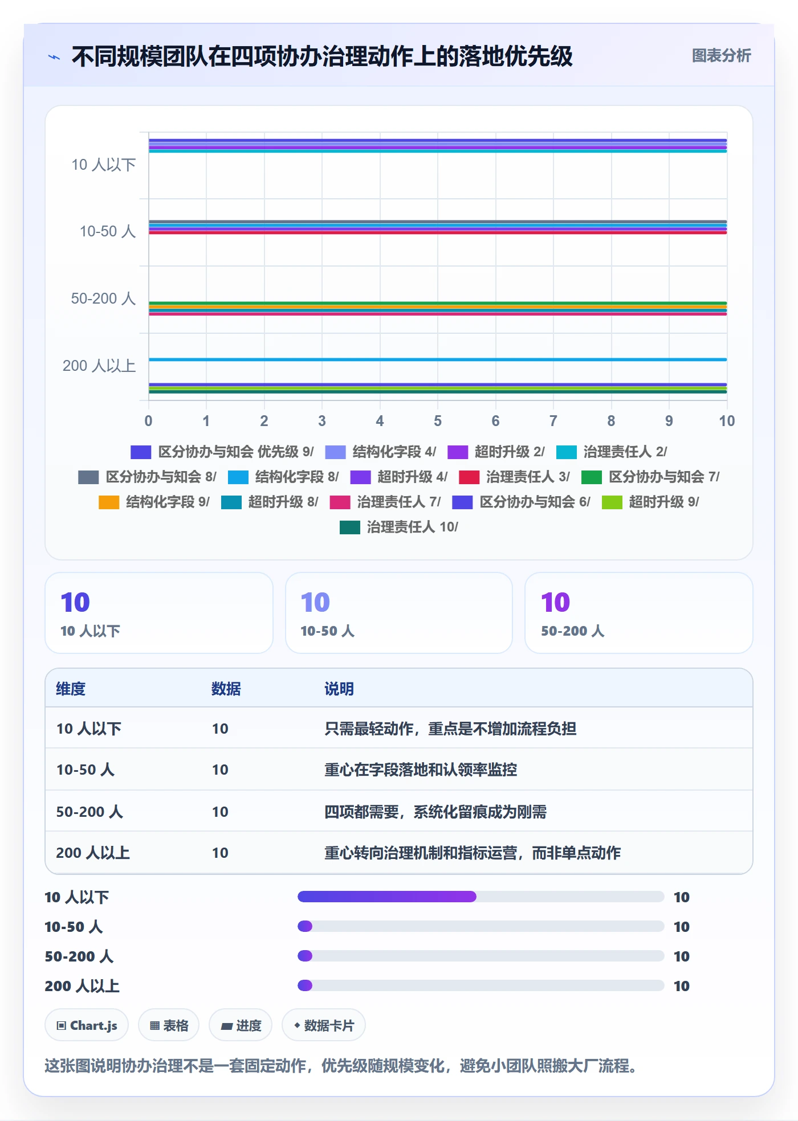This screenshot has height=1121, width=798.
Task: Toggle legend item 超时升级 4/
Action: (x=399, y=477)
